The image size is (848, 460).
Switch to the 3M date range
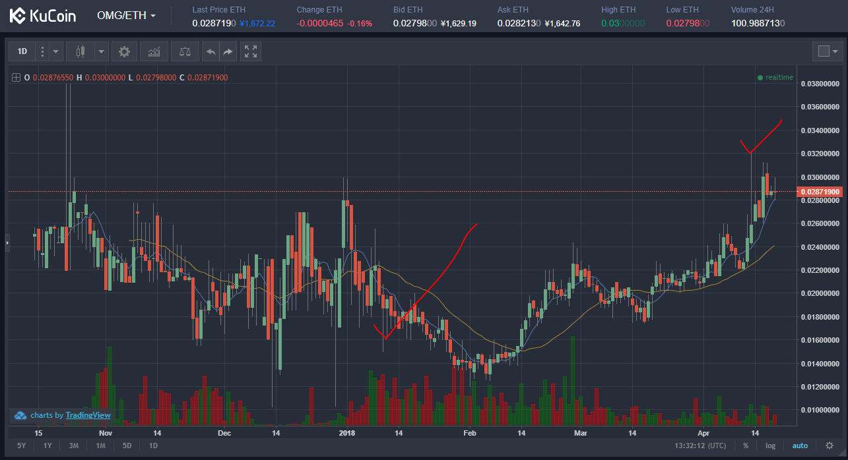(x=74, y=446)
